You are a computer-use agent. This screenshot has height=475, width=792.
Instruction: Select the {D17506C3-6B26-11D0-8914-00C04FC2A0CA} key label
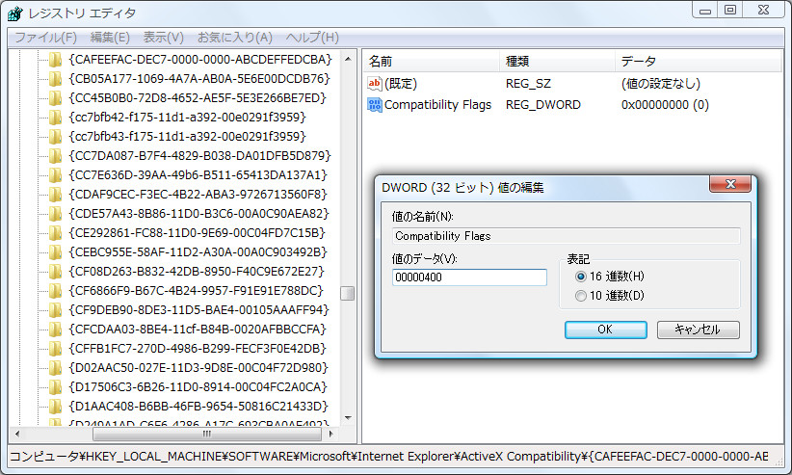(198, 387)
